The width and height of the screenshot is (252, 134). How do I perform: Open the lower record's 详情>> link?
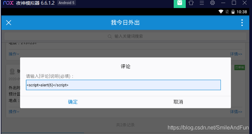(x=236, y=112)
